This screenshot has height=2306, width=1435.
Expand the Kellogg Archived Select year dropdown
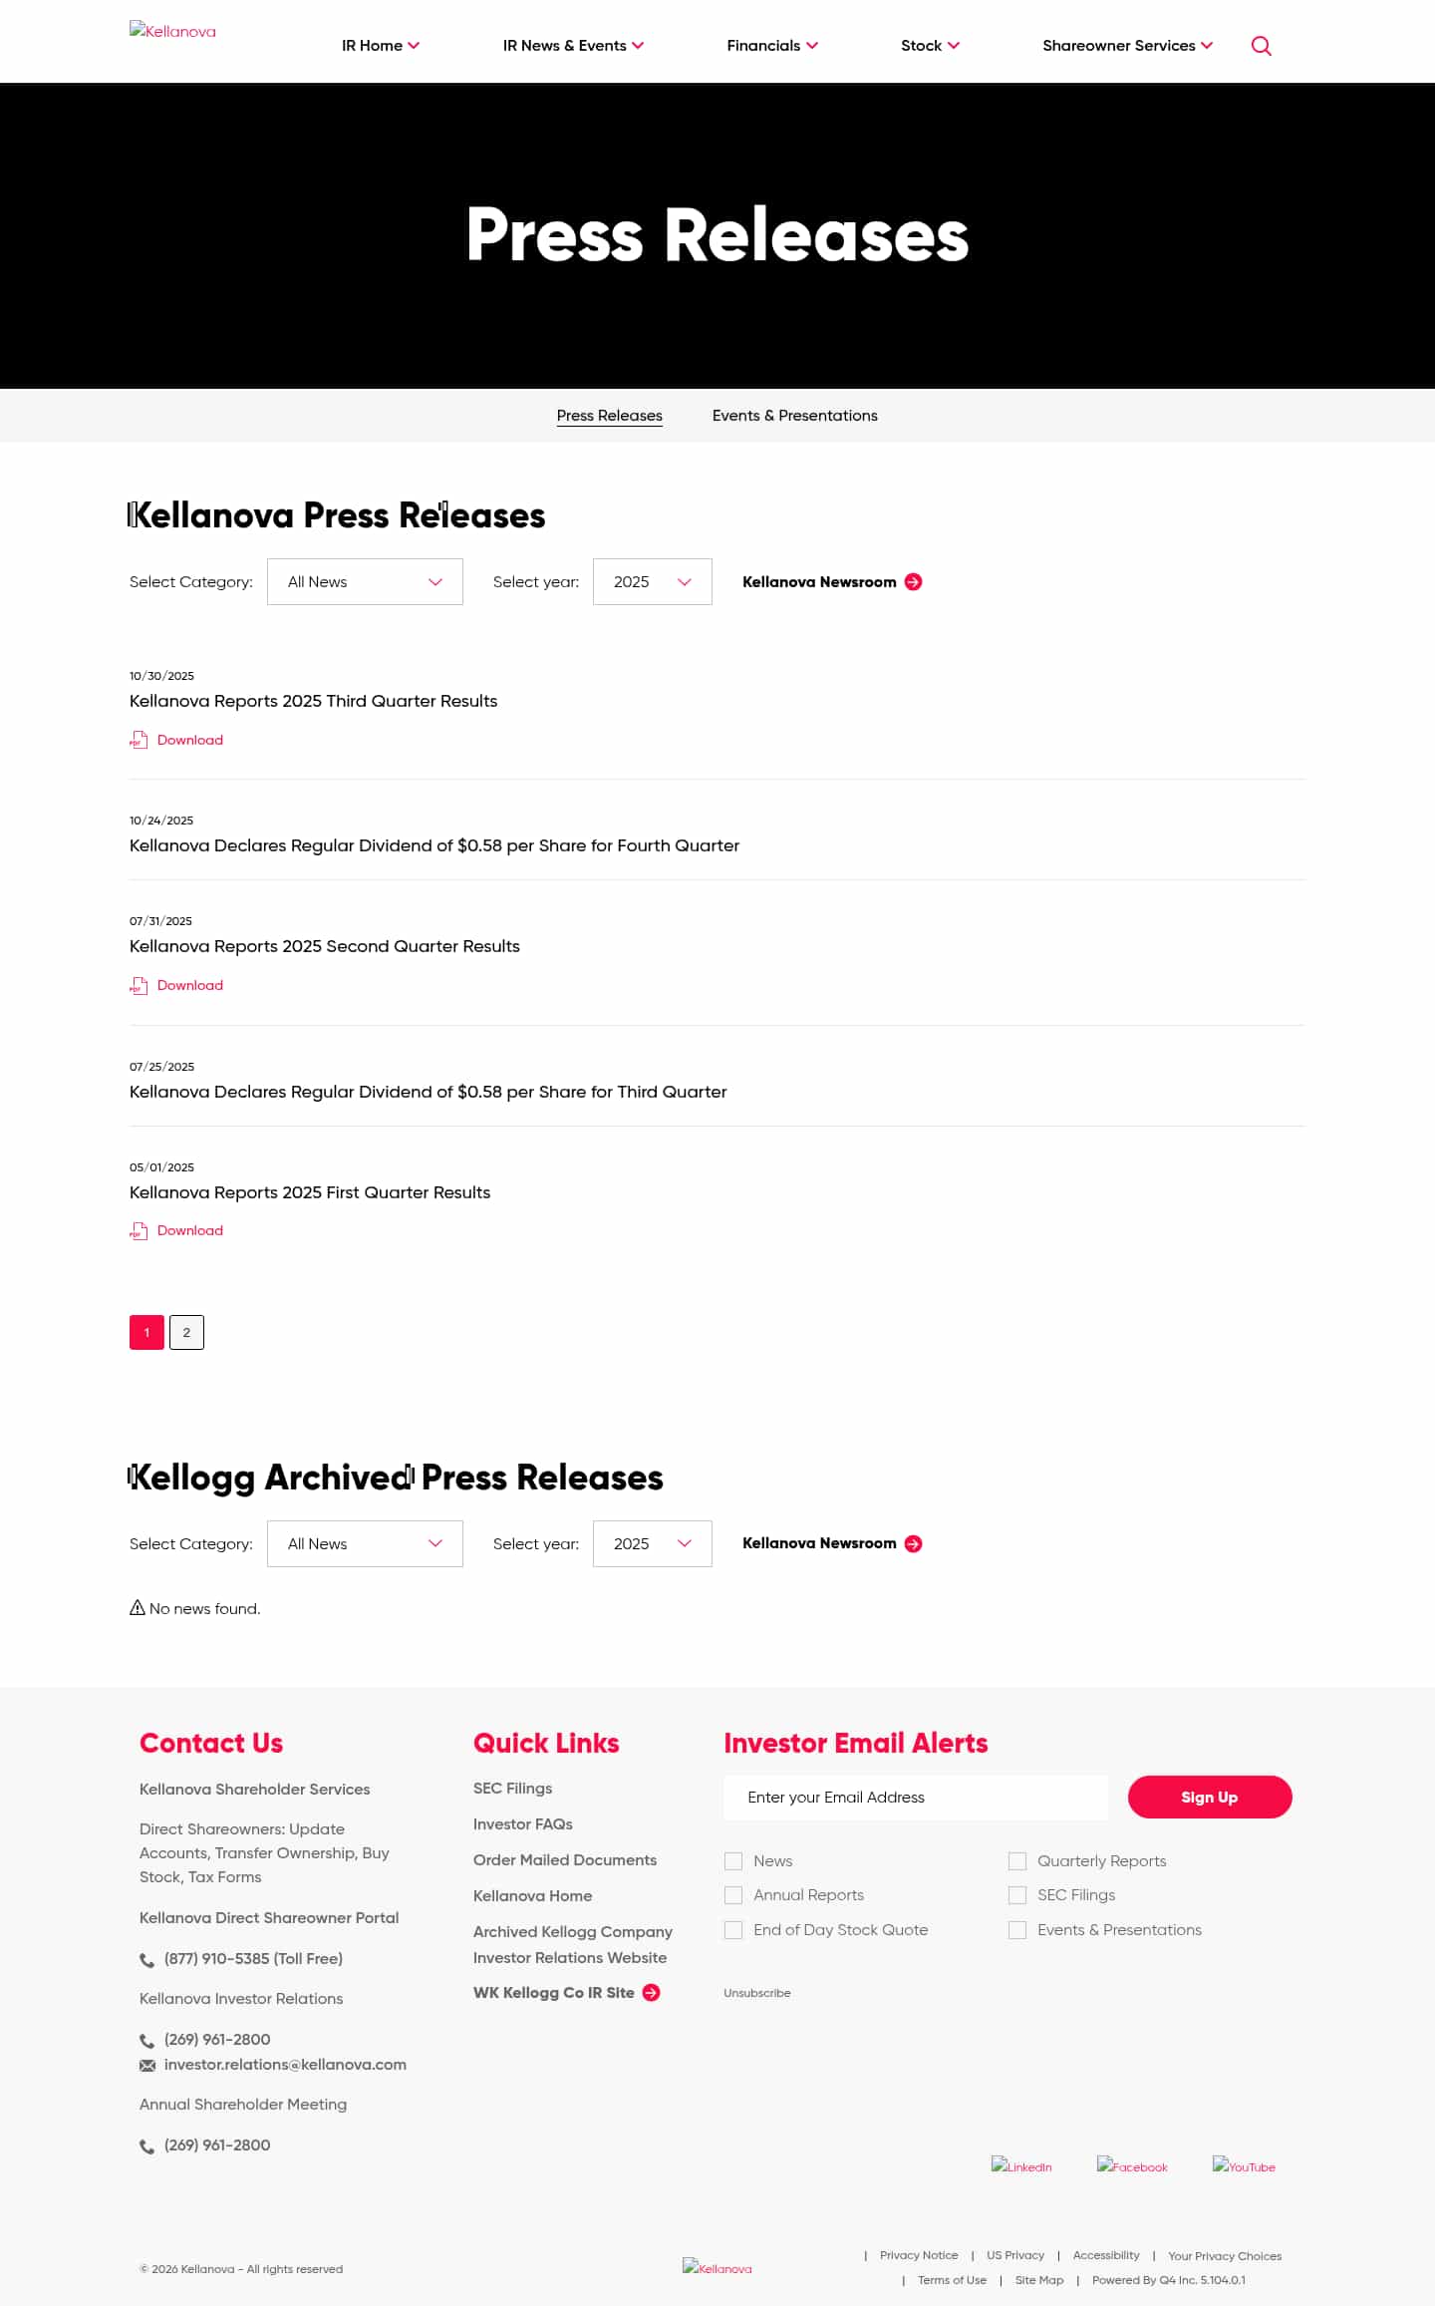coord(652,1543)
